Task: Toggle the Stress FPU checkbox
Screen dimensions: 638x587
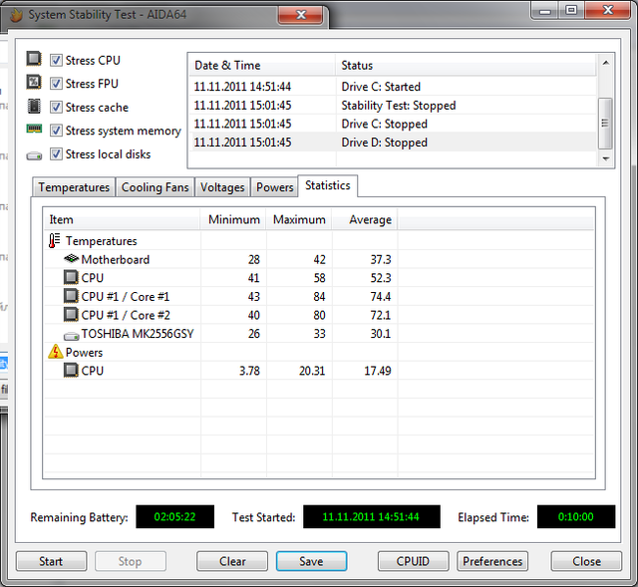Action: point(57,84)
